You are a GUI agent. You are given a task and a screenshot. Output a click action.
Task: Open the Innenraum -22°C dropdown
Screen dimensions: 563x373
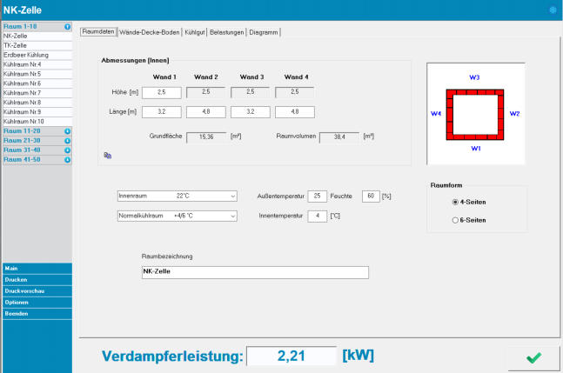[177, 196]
